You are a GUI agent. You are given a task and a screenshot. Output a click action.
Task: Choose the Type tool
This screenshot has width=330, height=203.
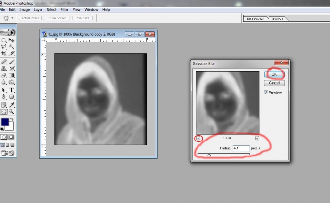tap(12, 90)
